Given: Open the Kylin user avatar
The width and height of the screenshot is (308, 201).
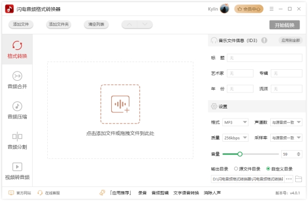Looking at the screenshot, I should point(224,9).
